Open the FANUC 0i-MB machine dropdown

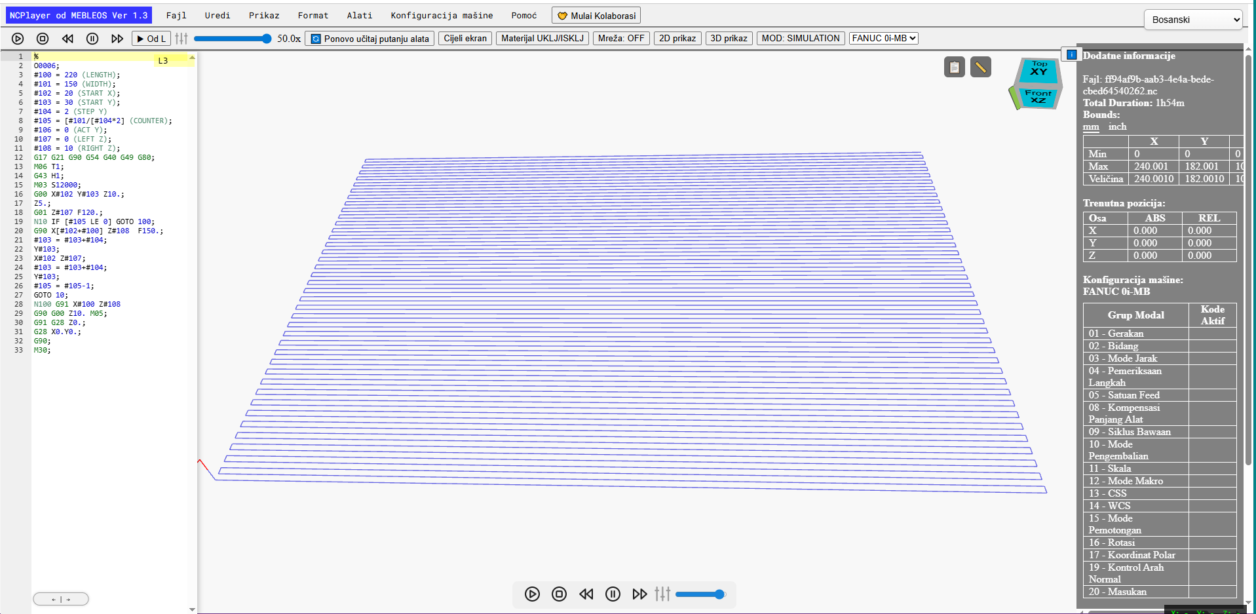(x=883, y=38)
